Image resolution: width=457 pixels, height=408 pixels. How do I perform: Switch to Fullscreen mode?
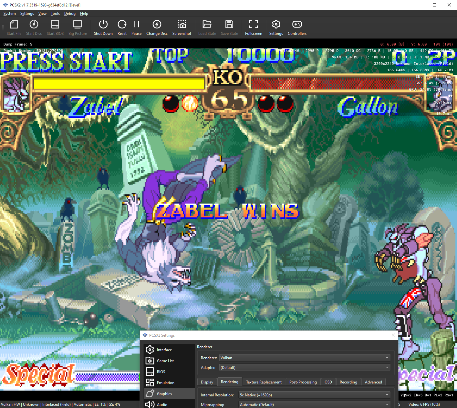[254, 28]
